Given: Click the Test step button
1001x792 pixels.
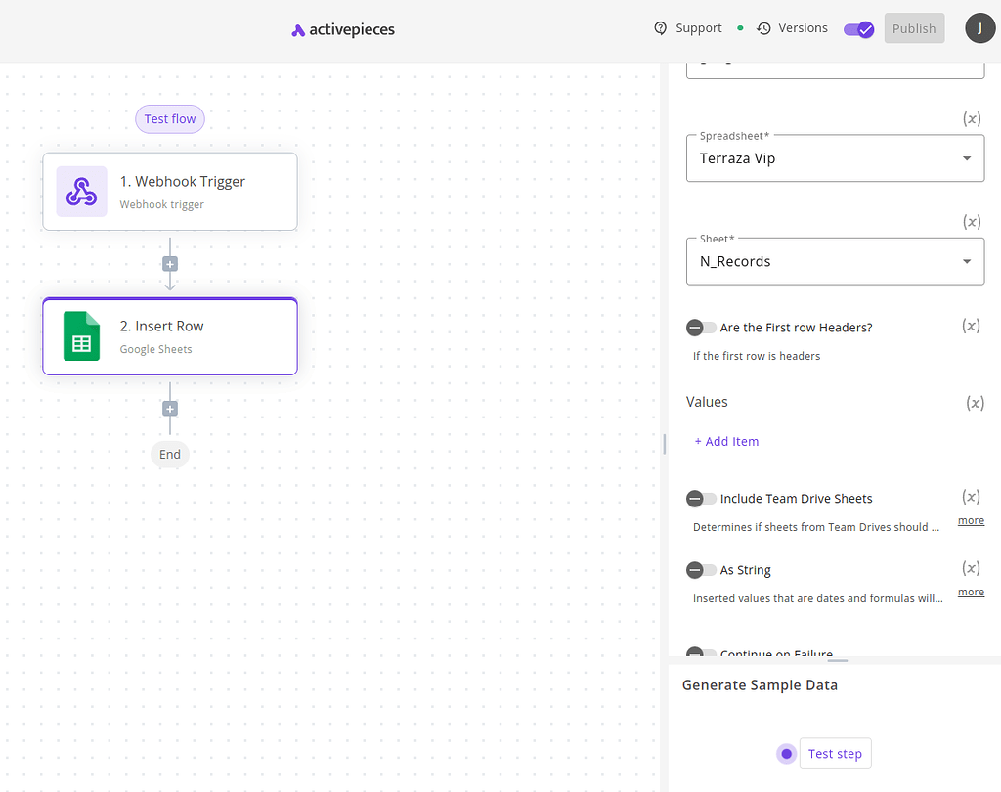Looking at the screenshot, I should click(835, 754).
